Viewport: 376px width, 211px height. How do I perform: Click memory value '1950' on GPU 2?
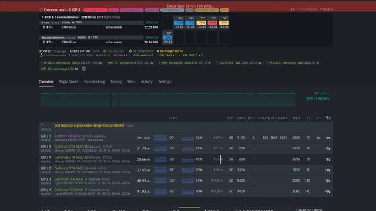click(296, 170)
